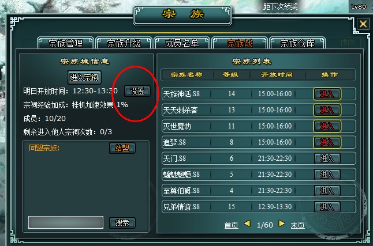The width and height of the screenshot is (373, 246).
Task: Jump to first page via 首页 link
Action: pyautogui.click(x=231, y=225)
